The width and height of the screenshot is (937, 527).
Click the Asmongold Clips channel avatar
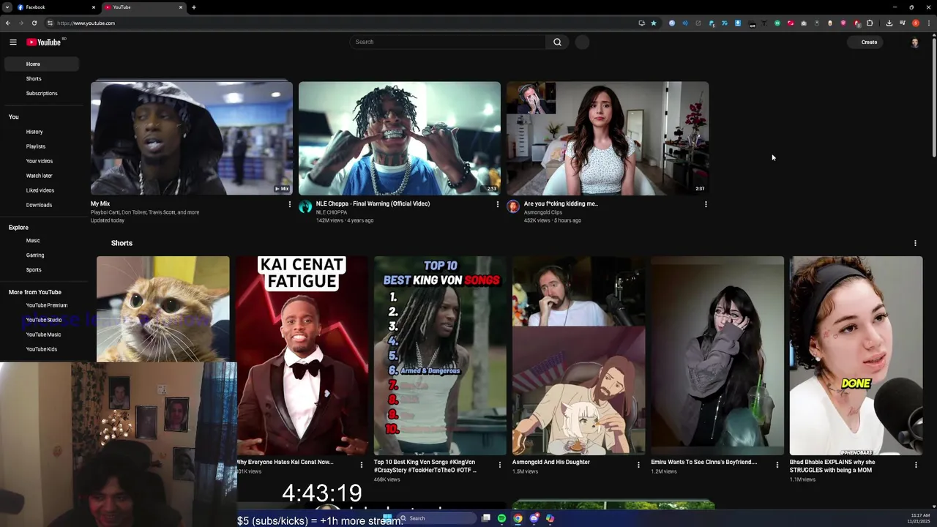[513, 206]
